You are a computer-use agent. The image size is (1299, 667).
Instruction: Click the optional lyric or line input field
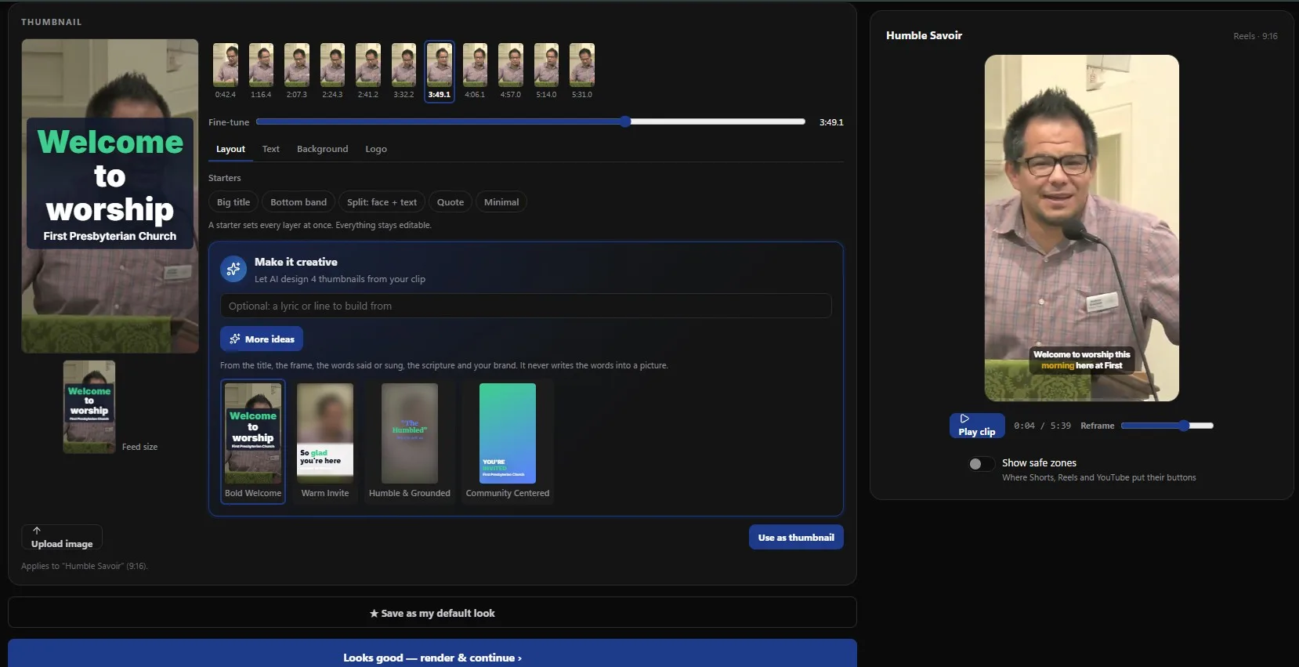(x=526, y=306)
